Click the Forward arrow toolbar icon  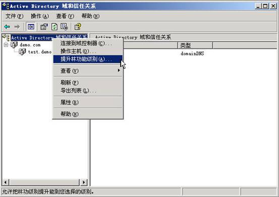(x=17, y=27)
